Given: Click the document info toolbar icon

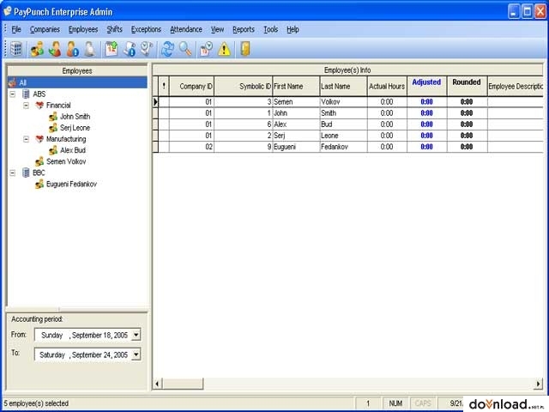Looking at the screenshot, I should click(x=130, y=49).
